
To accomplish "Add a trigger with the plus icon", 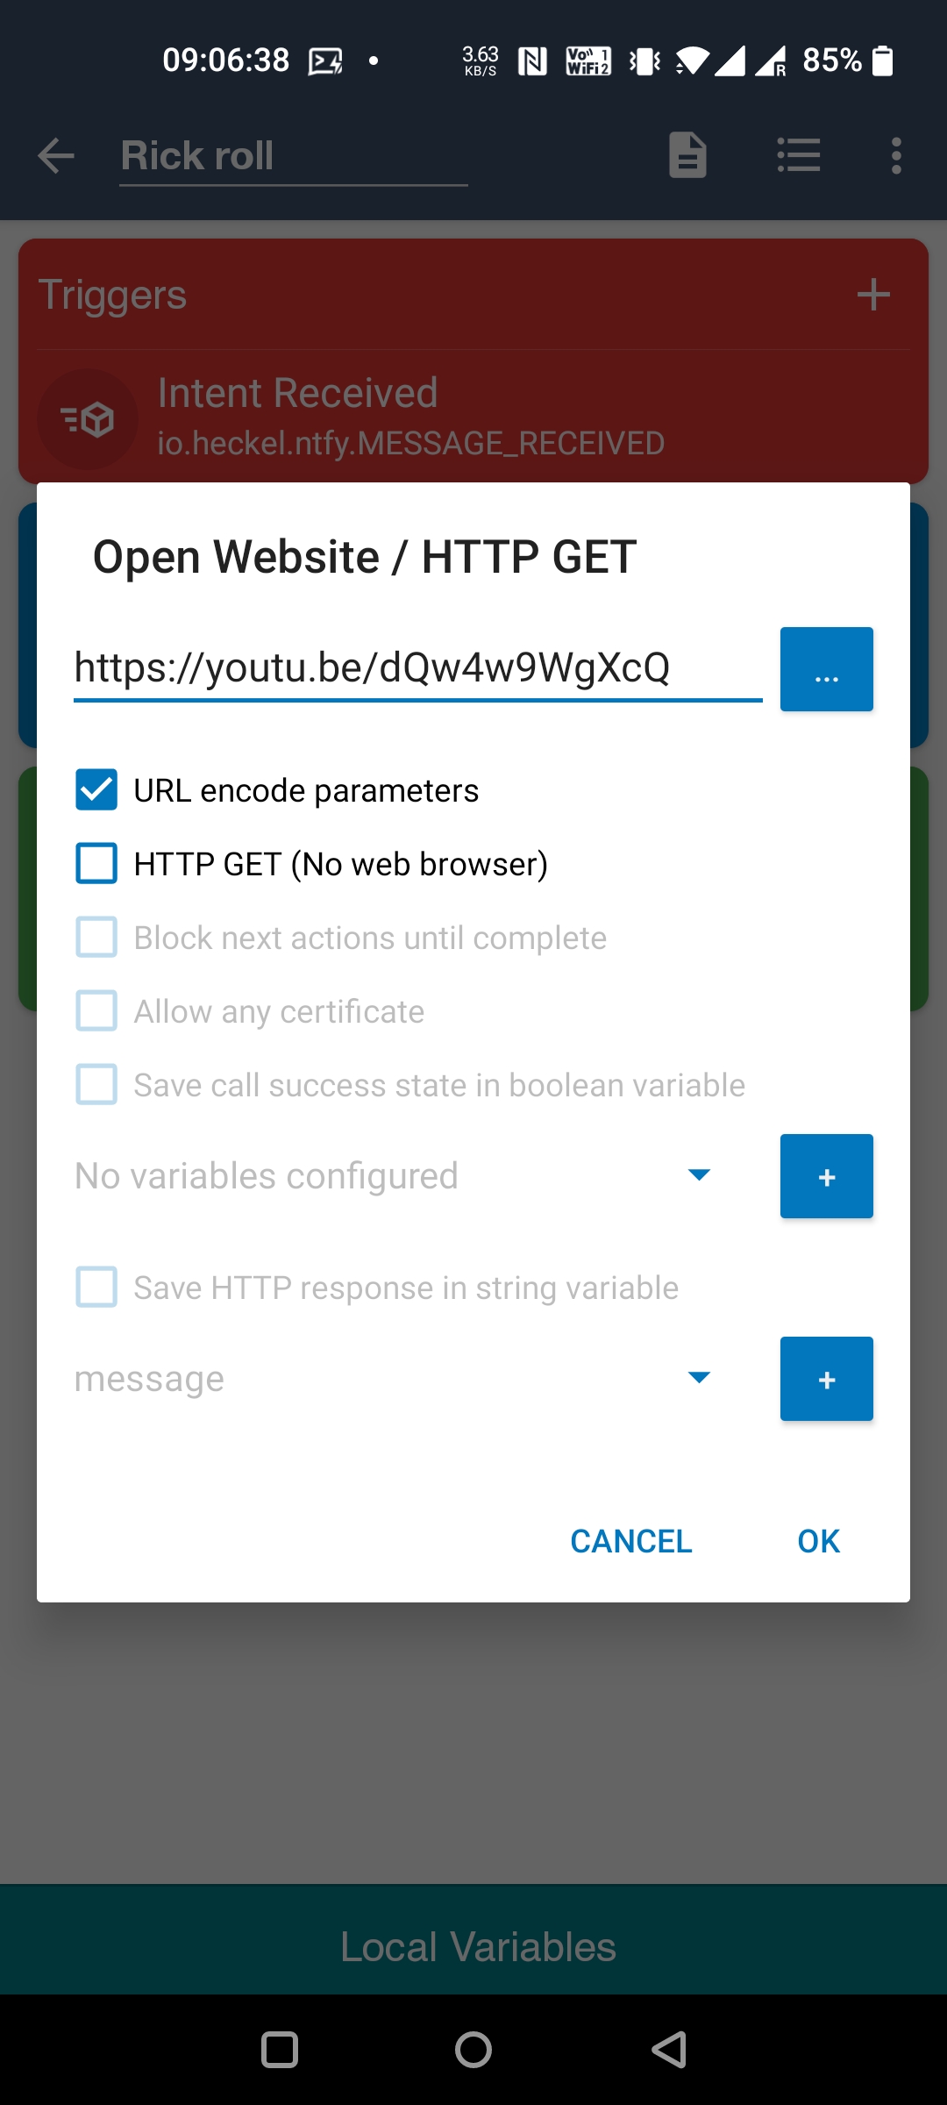I will pyautogui.click(x=872, y=295).
